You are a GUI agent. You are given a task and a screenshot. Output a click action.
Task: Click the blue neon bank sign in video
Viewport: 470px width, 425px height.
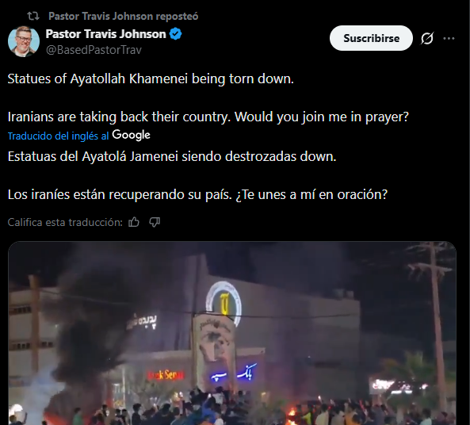tap(234, 373)
